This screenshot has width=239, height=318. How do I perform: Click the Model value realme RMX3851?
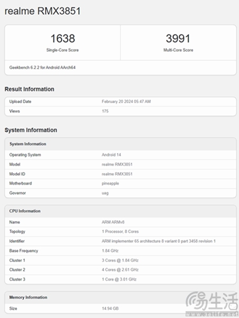click(117, 164)
